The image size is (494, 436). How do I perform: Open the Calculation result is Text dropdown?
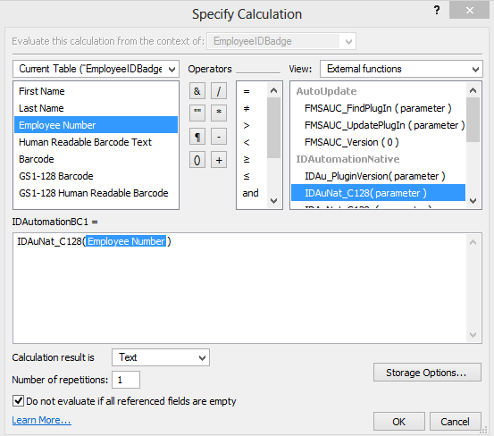(x=161, y=357)
